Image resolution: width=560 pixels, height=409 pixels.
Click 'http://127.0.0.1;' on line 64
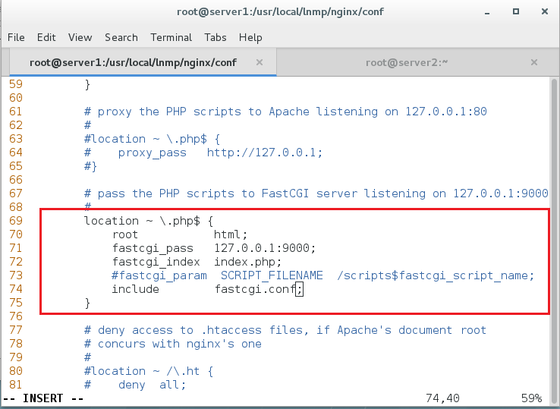pyautogui.click(x=265, y=153)
